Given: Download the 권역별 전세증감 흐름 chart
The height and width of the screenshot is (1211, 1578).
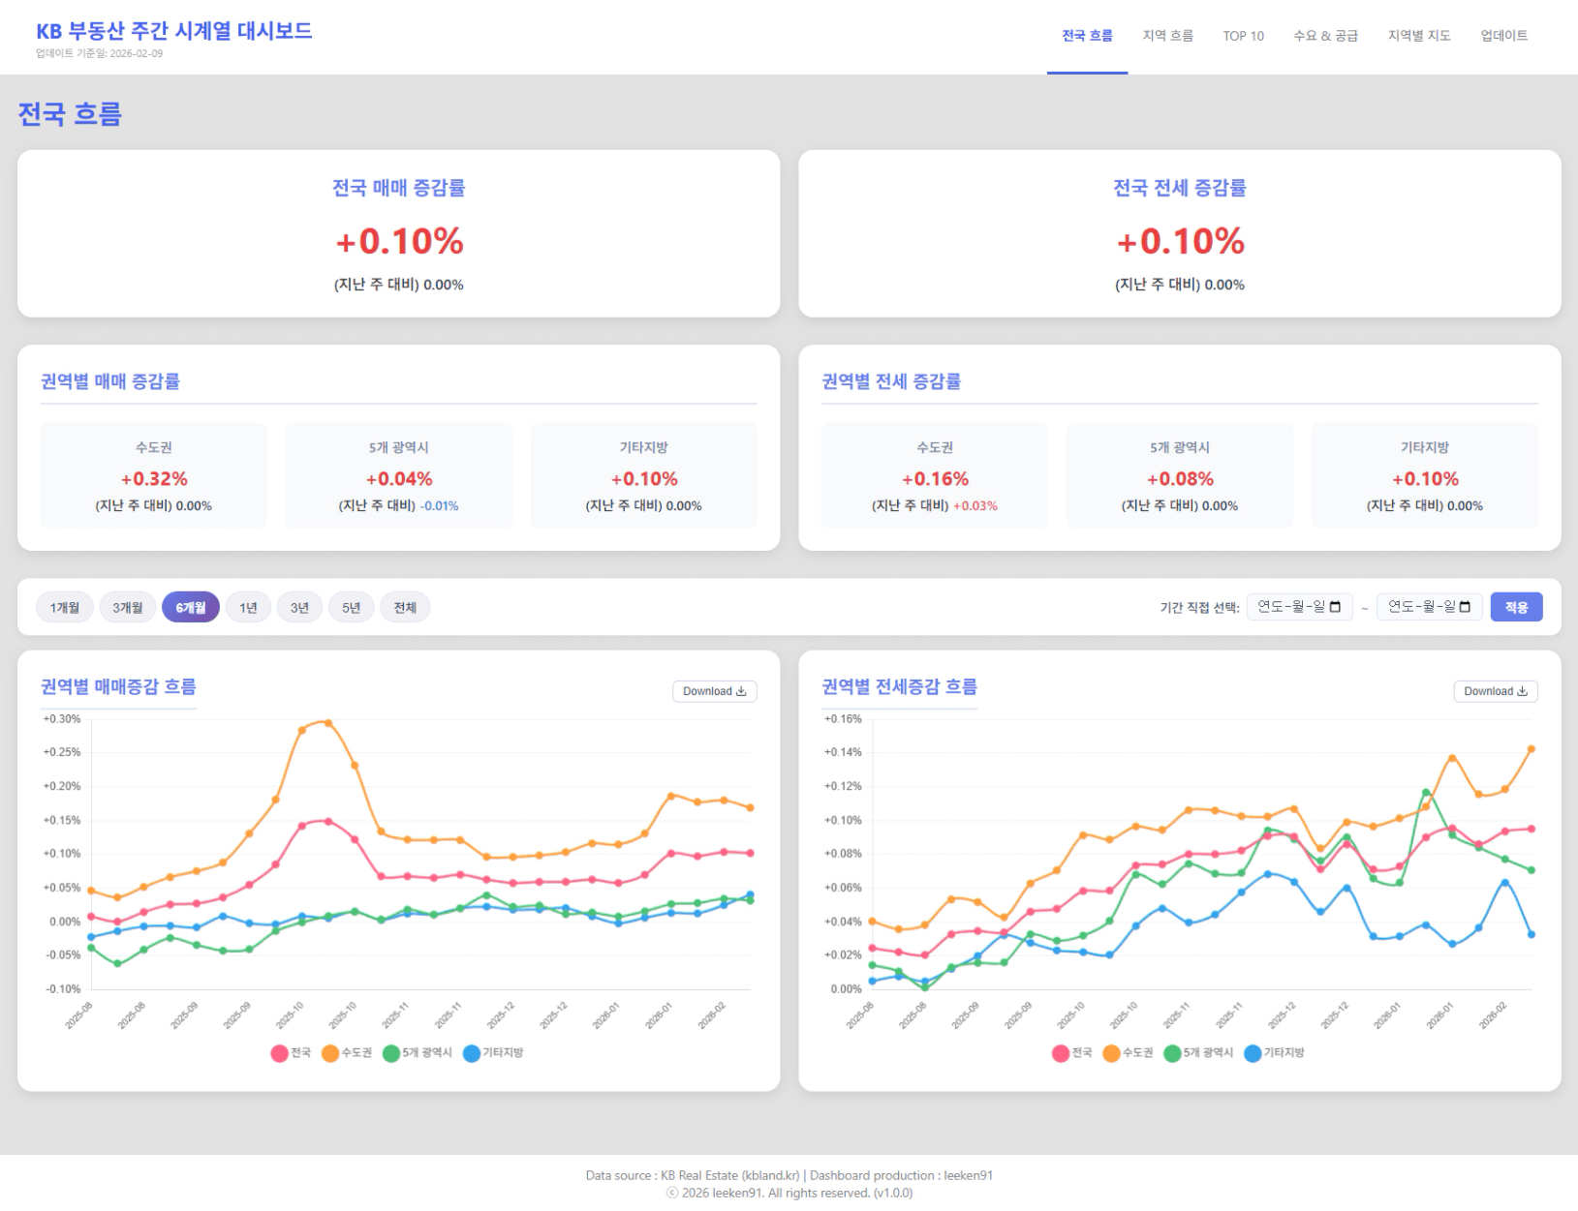Looking at the screenshot, I should click(x=1495, y=691).
